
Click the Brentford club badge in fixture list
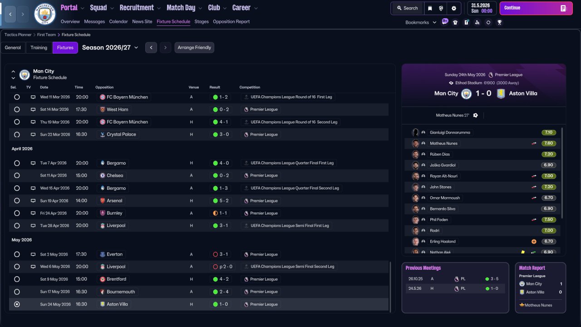coord(103,279)
